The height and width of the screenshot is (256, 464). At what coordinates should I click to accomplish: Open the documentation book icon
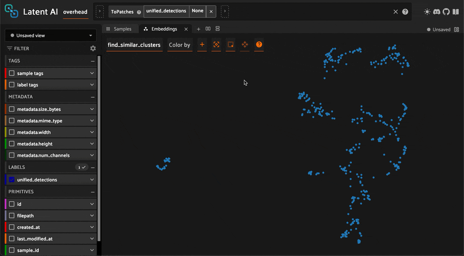tap(455, 12)
